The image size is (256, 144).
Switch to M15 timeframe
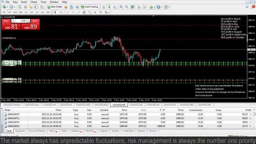coord(15,12)
